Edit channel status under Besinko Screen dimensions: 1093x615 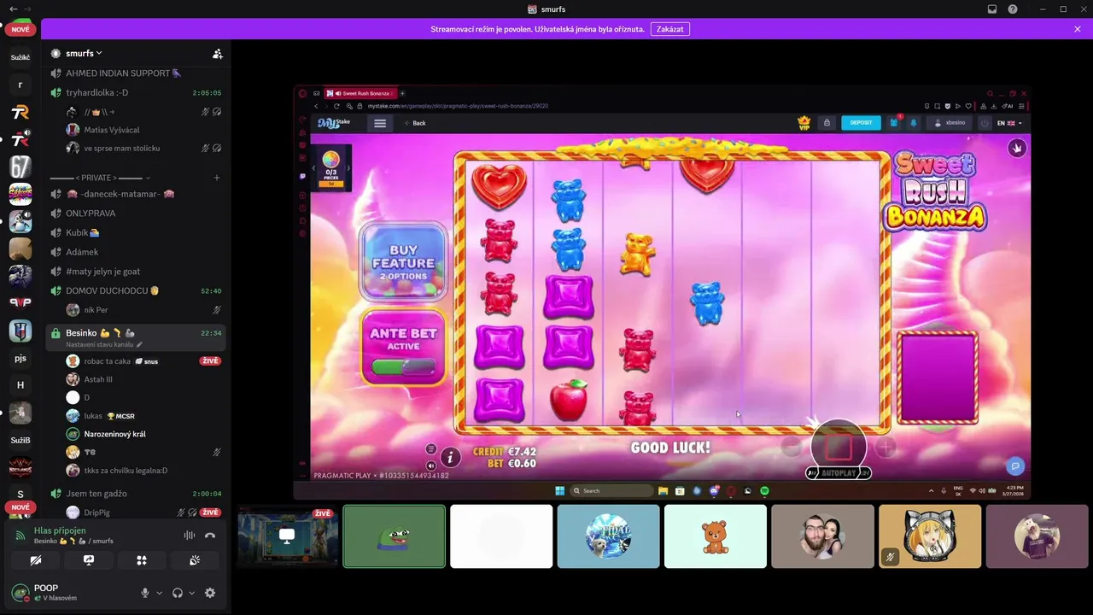[104, 344]
